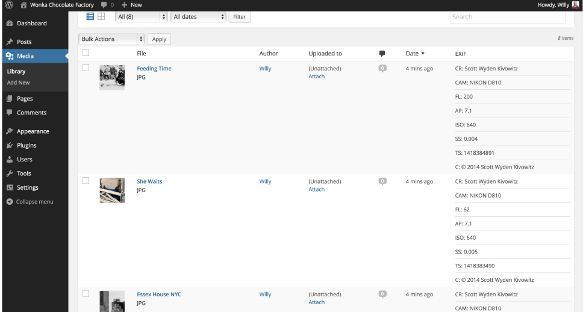Click the comment count bubble for Feeding Time

tap(382, 69)
